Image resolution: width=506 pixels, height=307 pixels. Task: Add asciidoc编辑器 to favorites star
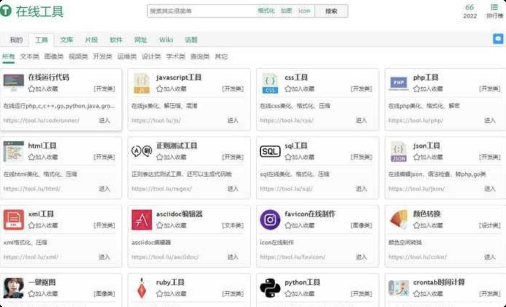[159, 225]
